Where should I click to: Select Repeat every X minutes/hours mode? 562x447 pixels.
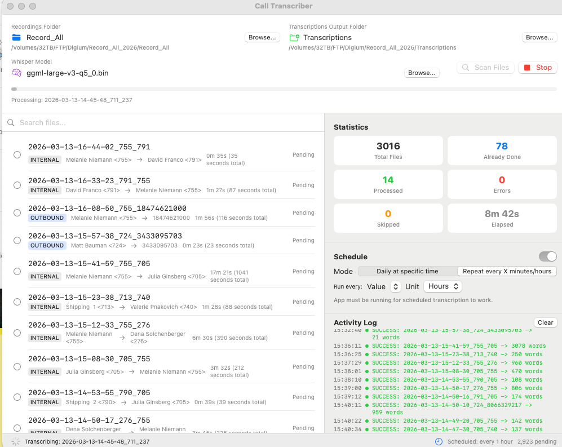tap(507, 271)
